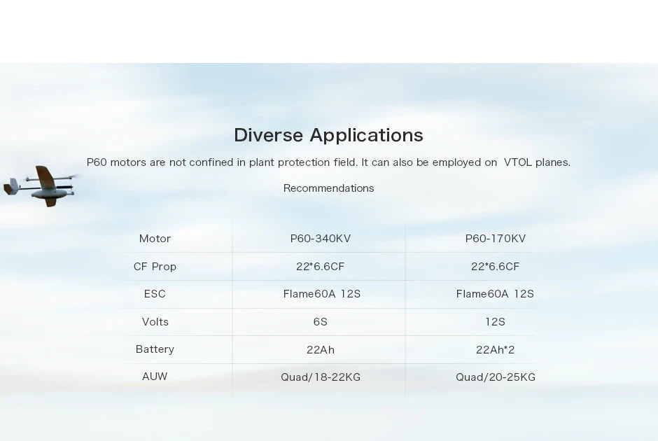Select the Flame60A 12S cell under P60-170KV
658x441 pixels.
pos(495,294)
